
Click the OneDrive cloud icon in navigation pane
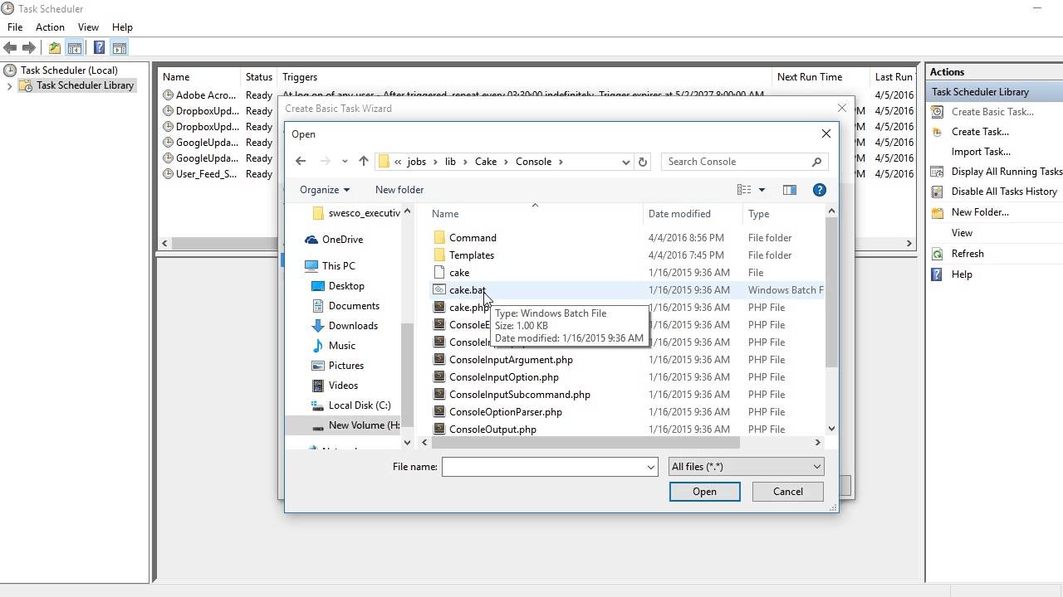tap(311, 240)
